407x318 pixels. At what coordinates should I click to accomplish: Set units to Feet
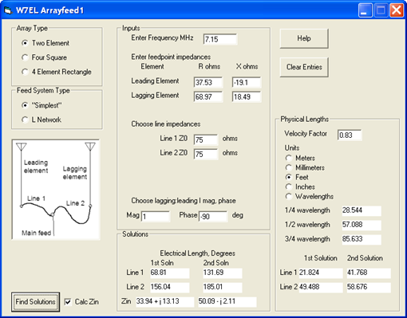pyautogui.click(x=297, y=177)
